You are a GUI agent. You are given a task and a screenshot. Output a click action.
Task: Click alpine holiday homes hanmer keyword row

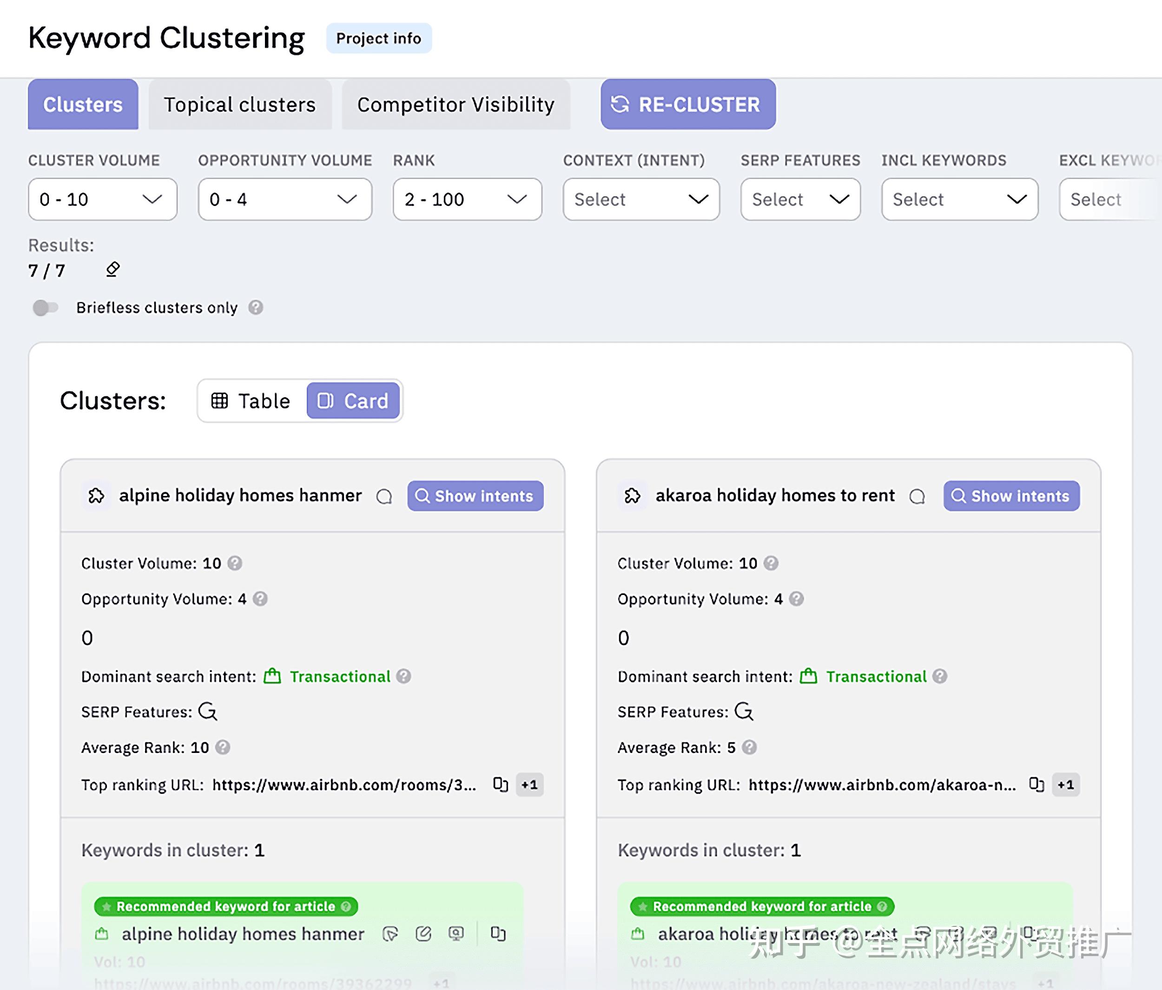[x=243, y=934]
